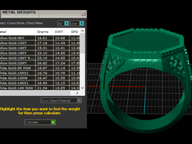Screen dimensions: 192x144
Task: Select the Yellow Gold:22KY row
Action: (40, 63)
